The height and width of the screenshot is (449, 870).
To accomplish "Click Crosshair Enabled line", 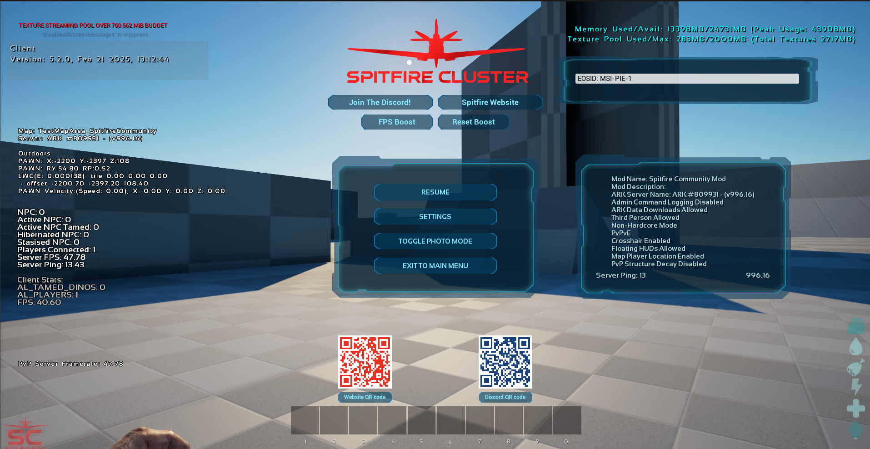I will (x=640, y=241).
